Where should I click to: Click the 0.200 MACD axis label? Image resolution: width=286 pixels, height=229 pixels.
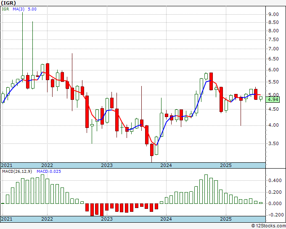(x=275, y=192)
